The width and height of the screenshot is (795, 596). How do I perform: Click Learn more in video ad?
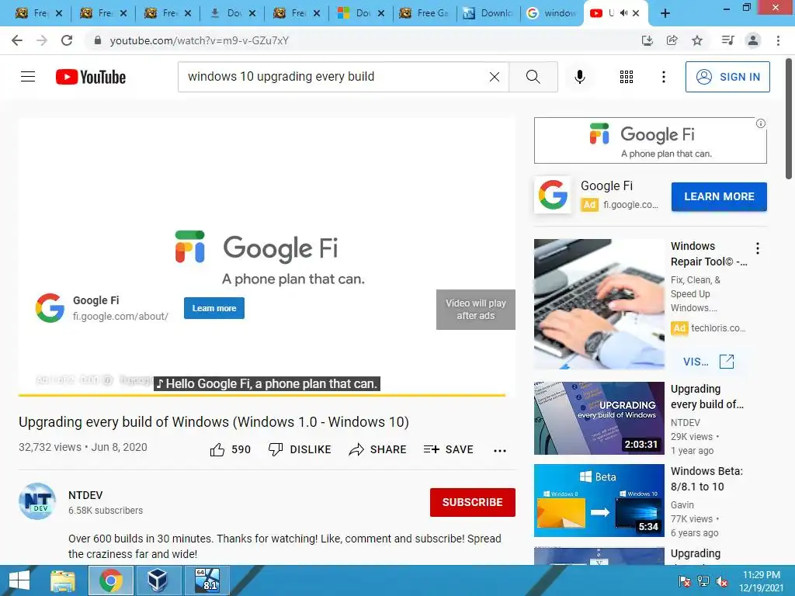click(214, 308)
